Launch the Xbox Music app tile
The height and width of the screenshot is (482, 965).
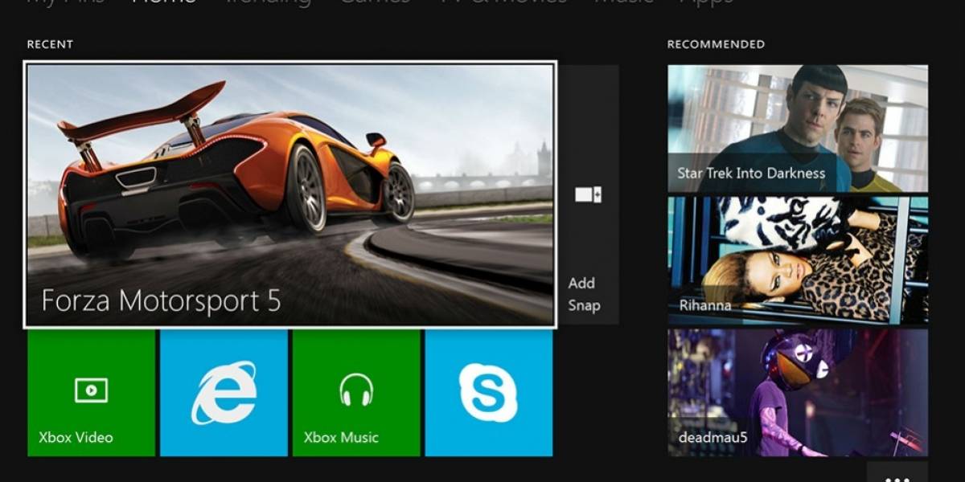point(356,393)
